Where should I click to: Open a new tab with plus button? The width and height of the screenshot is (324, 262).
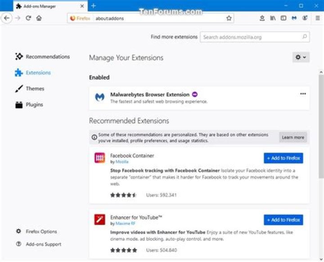pyautogui.click(x=94, y=6)
